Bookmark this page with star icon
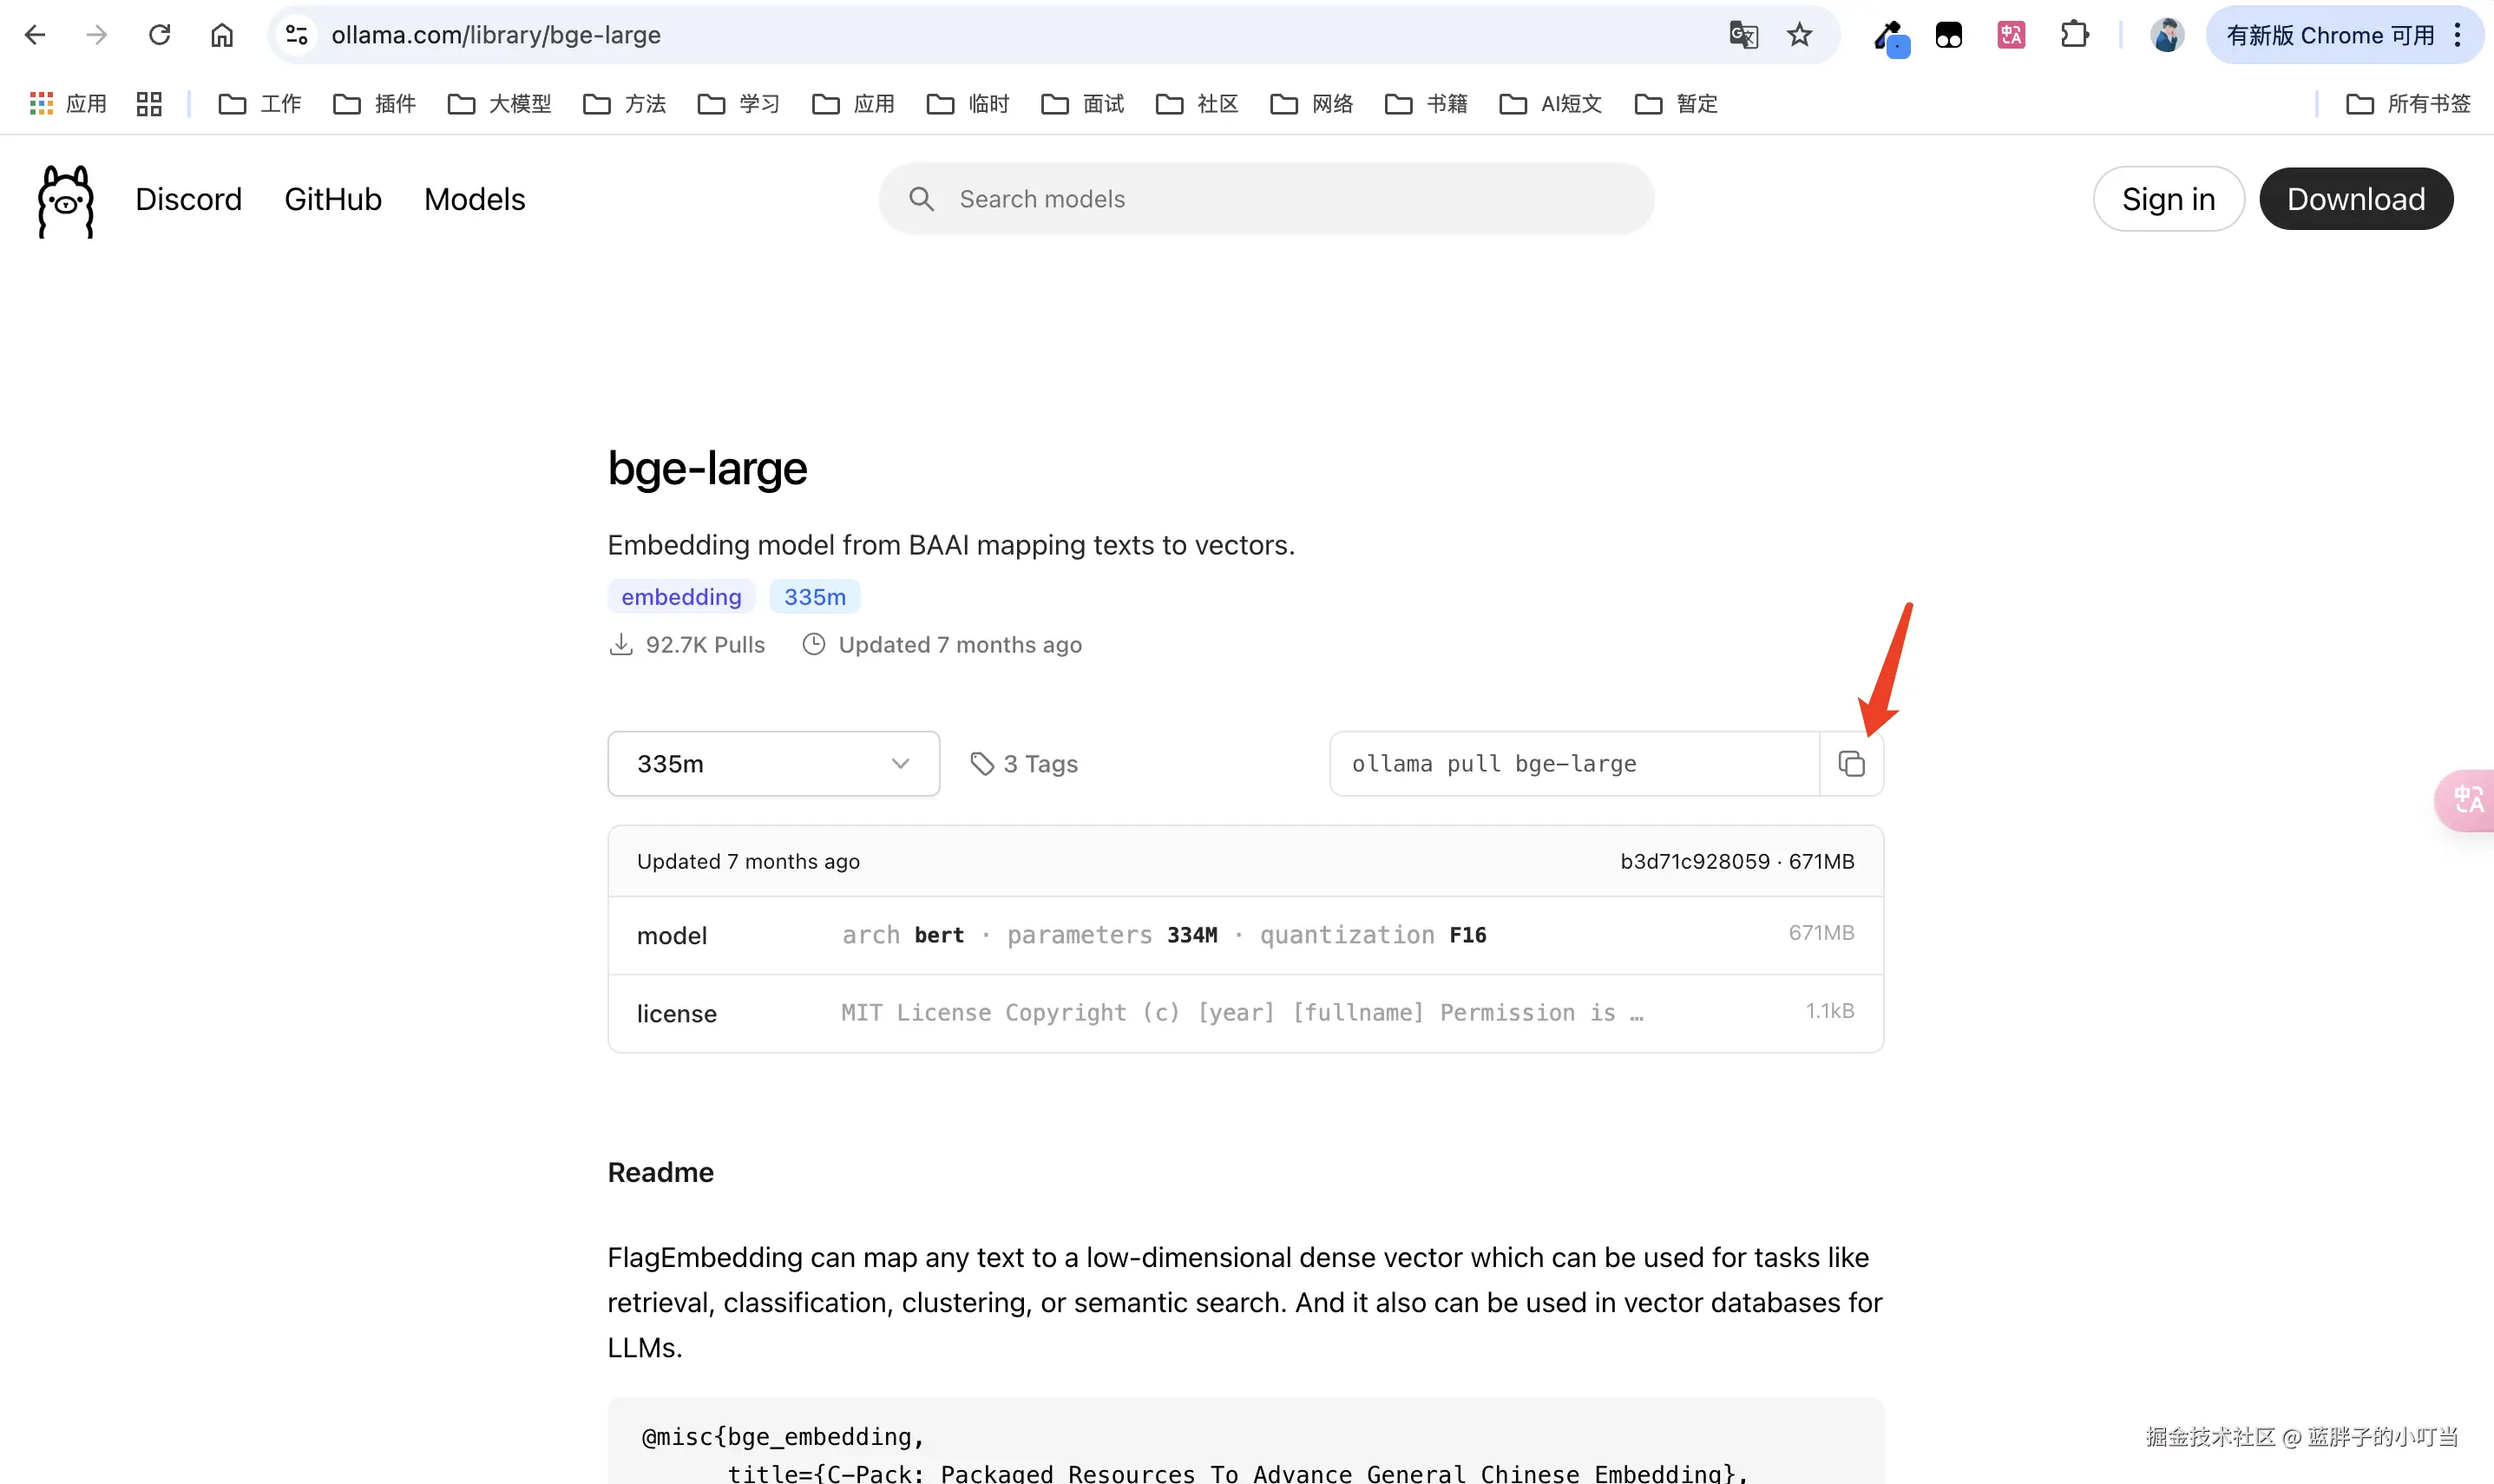The height and width of the screenshot is (1484, 2494). point(1799,35)
